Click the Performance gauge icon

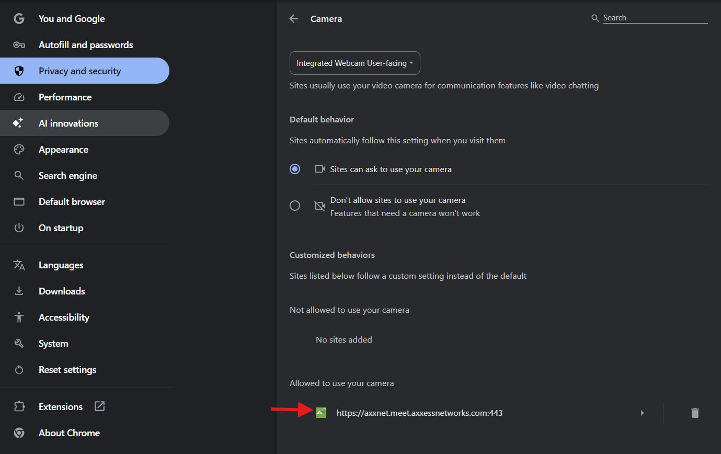(x=19, y=97)
